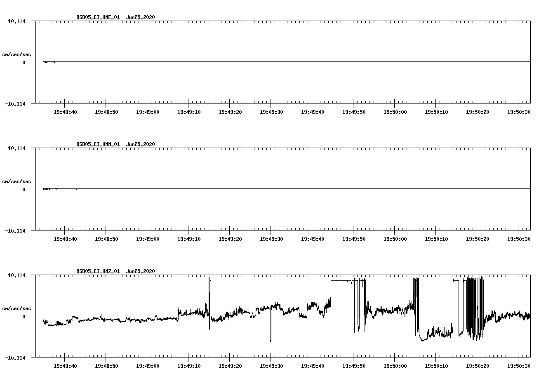Select the 10.114 upper label of HNZ plot
The image size is (560, 381).
[16, 275]
